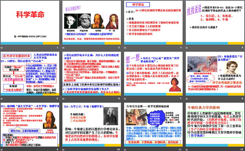Click slide number 9 label below the slide
This screenshot has width=245, height=151.
pos(57,150)
